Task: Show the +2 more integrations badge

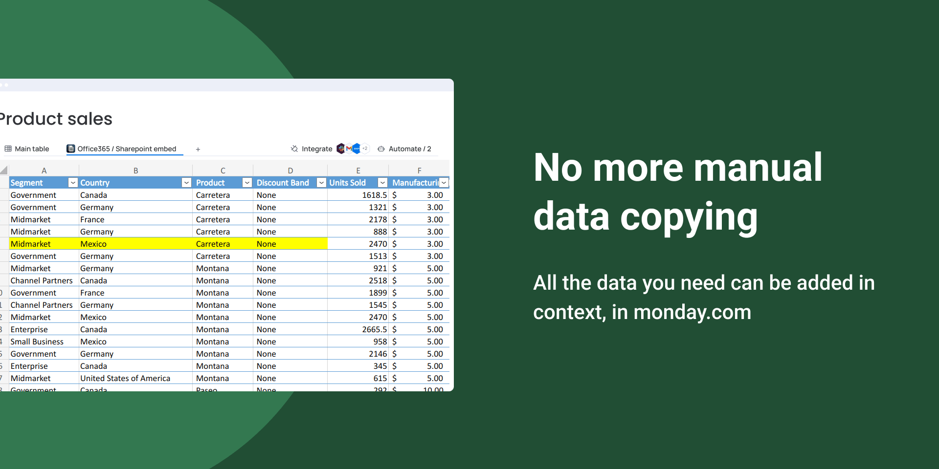Action: (x=365, y=149)
